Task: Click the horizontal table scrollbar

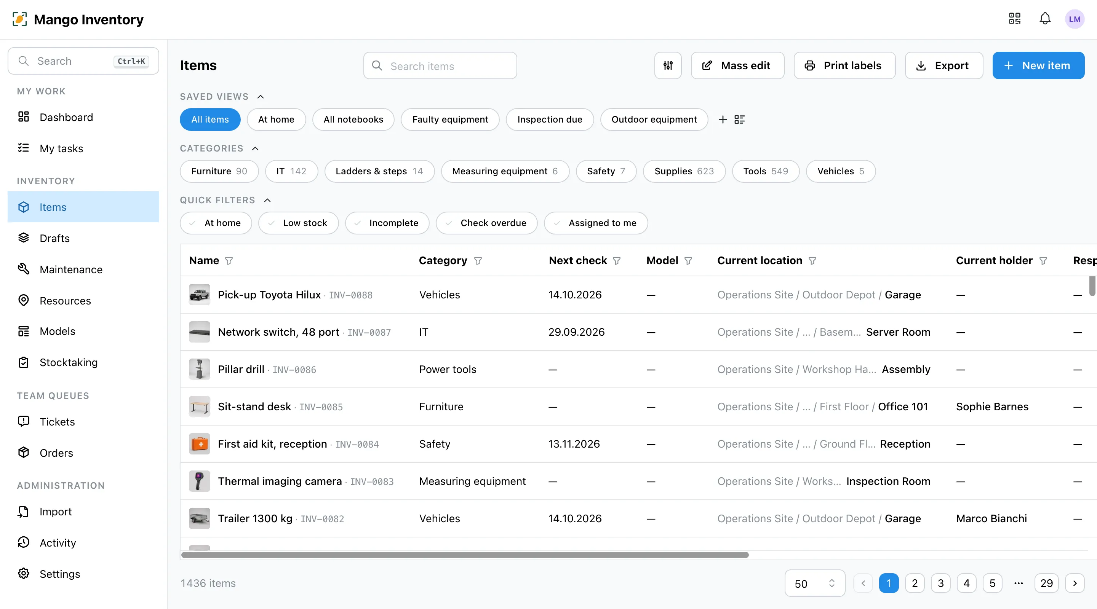Action: tap(465, 555)
